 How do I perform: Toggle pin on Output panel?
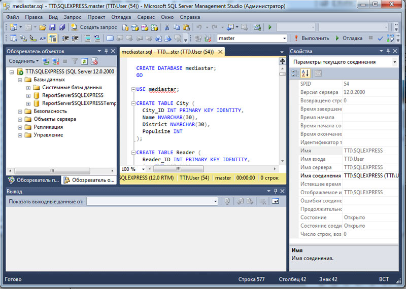click(275, 191)
